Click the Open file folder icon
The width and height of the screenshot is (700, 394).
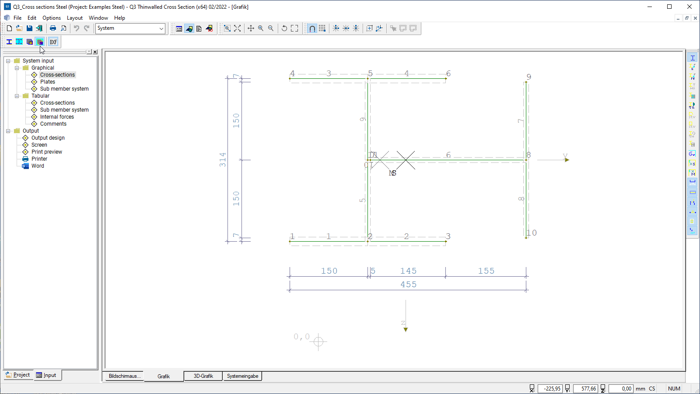19,28
